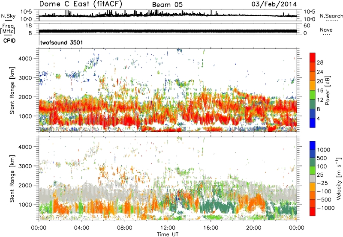The height and width of the screenshot is (237, 343).
Task: Select the 'Slant Range [km]' label of velocity panel
Action: (12, 179)
